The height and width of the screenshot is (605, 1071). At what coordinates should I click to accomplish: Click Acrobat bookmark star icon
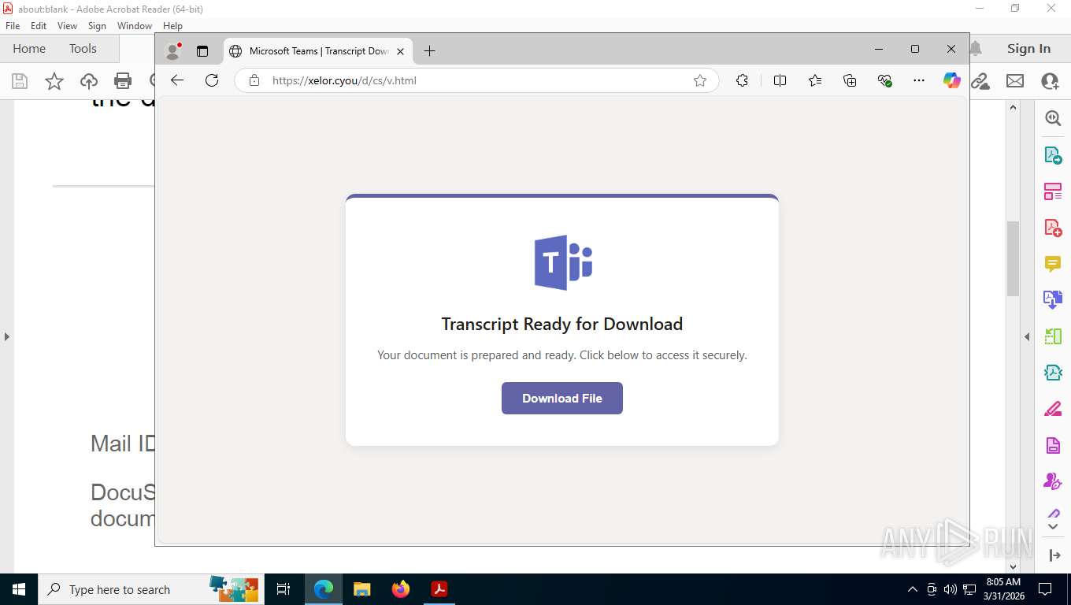pyautogui.click(x=54, y=81)
